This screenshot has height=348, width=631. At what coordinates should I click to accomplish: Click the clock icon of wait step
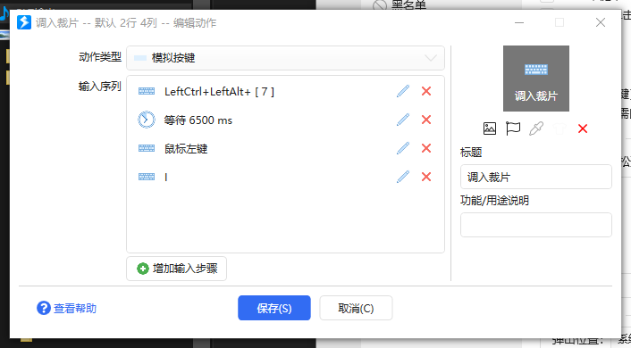tap(147, 120)
